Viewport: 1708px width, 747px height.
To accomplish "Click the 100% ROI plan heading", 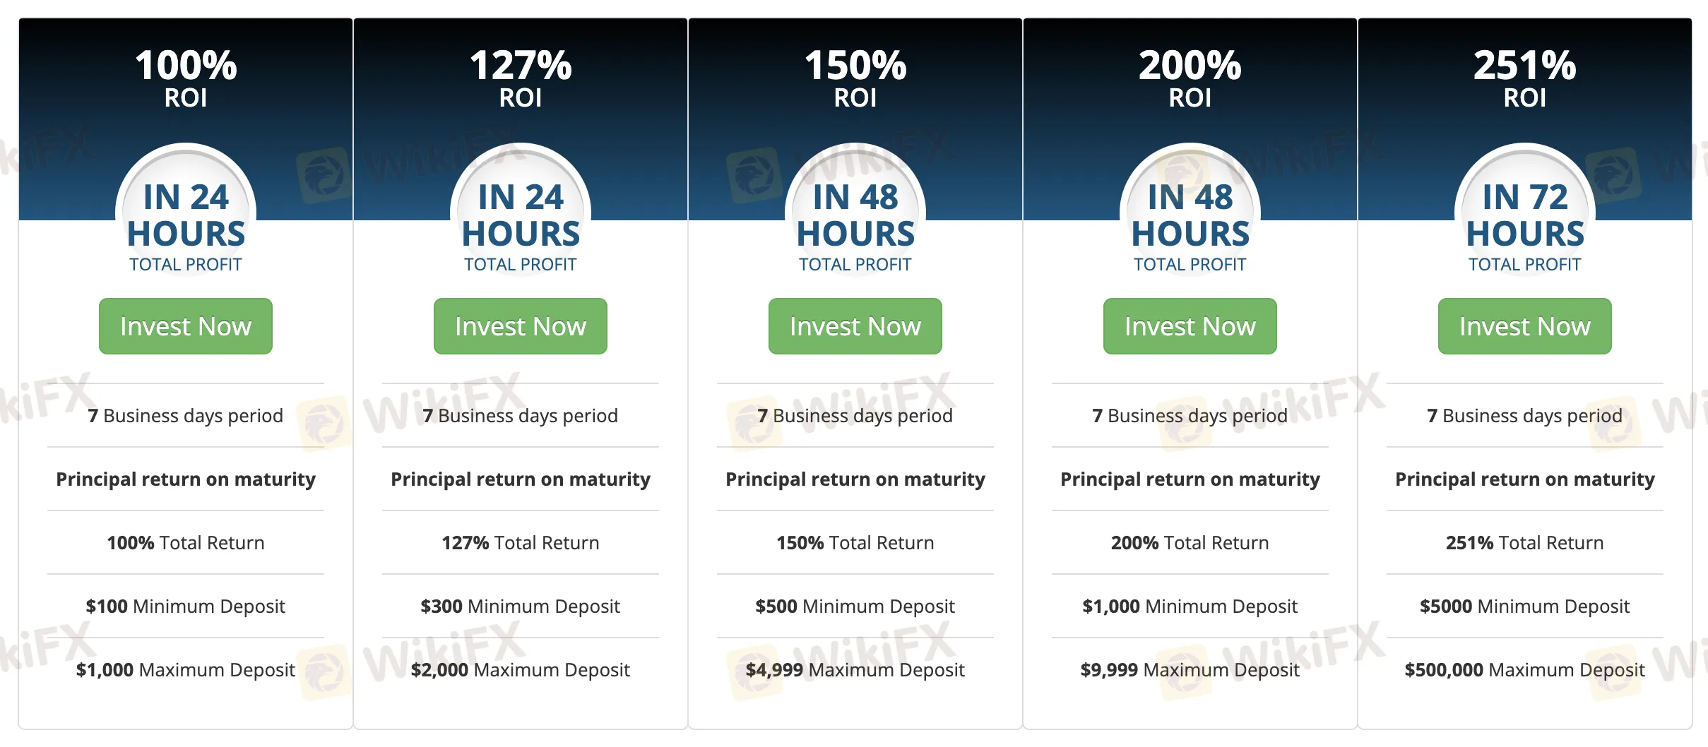I will tap(186, 76).
